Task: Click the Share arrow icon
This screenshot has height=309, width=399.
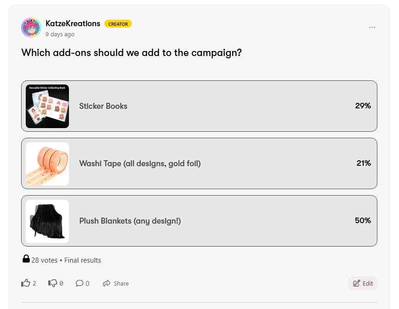Action: pyautogui.click(x=107, y=283)
